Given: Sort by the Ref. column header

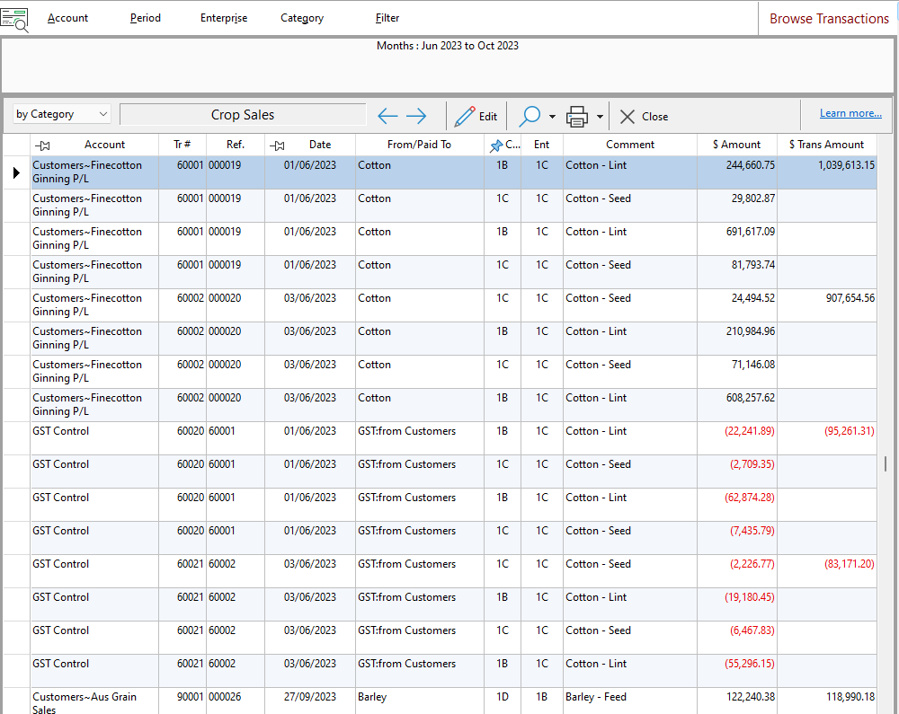Looking at the screenshot, I should click(x=235, y=145).
